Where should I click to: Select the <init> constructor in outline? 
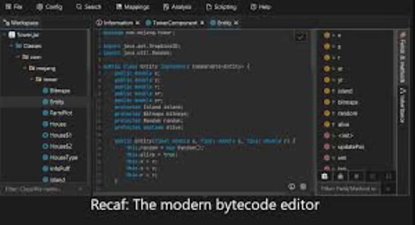click(x=345, y=135)
